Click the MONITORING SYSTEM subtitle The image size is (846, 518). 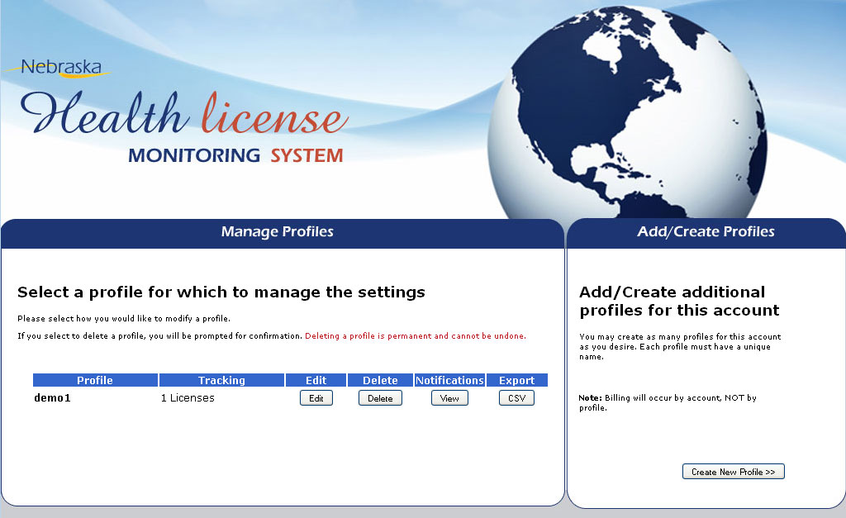pos(235,155)
